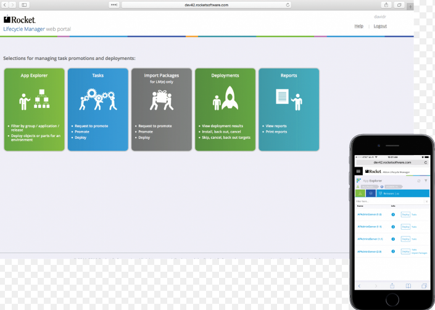The height and width of the screenshot is (310, 435).
Task: Click the Logout link
Action: coord(380,26)
